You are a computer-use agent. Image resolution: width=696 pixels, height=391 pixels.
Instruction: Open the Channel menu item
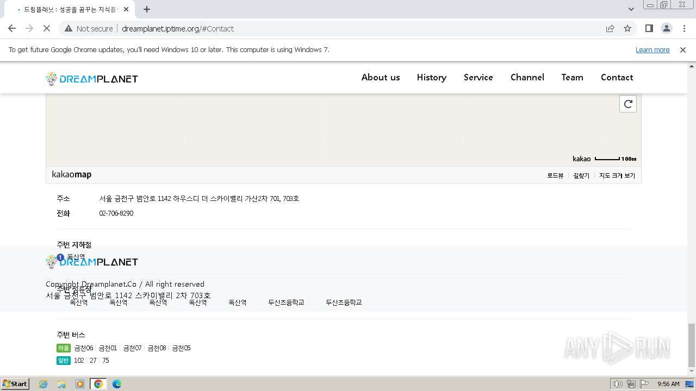click(x=527, y=77)
